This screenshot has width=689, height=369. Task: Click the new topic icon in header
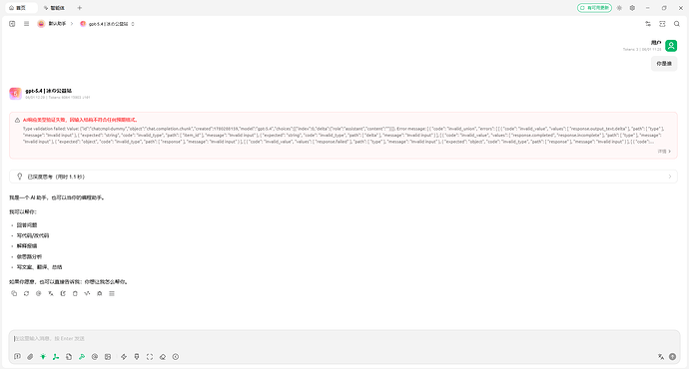12,24
